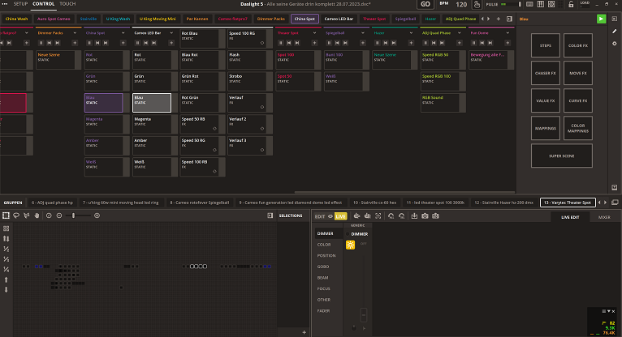The image size is (622, 337).
Task: Adjust the dimmer fader handle
Action: 364,315
